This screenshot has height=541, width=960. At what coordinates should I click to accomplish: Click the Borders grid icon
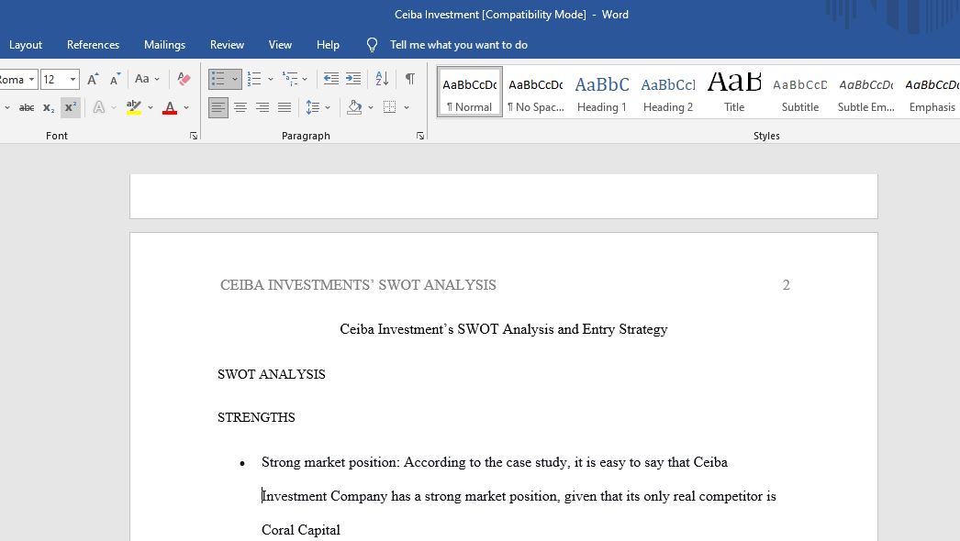click(389, 107)
